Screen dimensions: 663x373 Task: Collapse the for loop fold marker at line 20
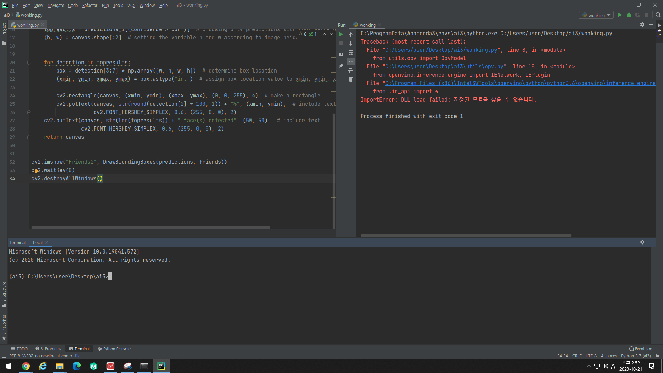[29, 63]
